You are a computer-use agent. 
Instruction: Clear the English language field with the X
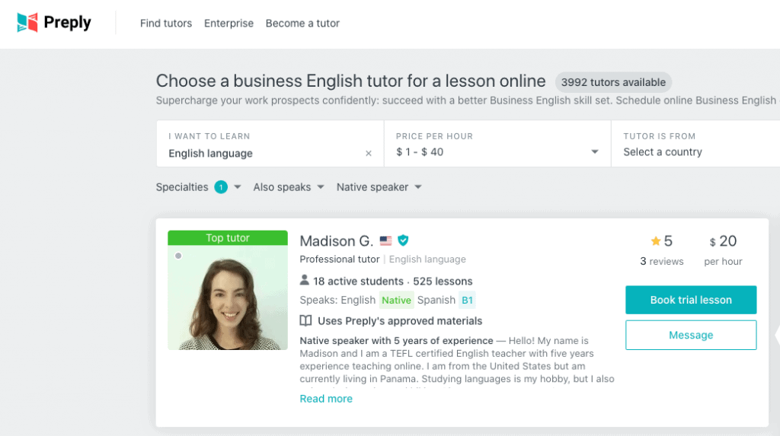click(369, 154)
